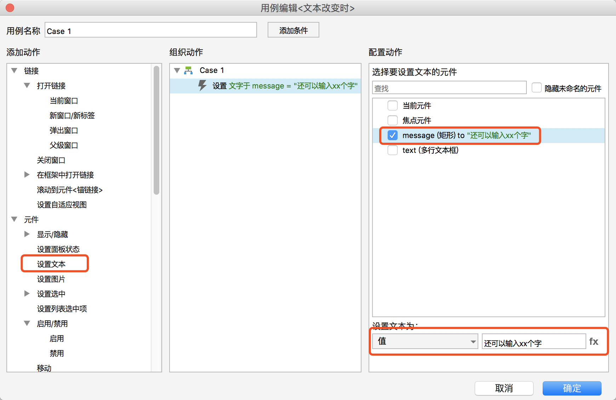Select the 禁用 action
The height and width of the screenshot is (400, 616).
click(x=57, y=354)
